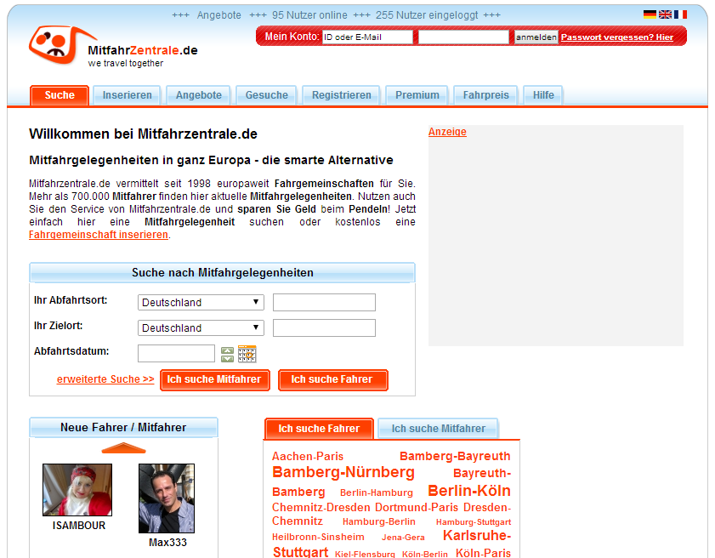Click the date stepper down arrow
Image resolution: width=715 pixels, height=558 pixels.
(x=227, y=358)
